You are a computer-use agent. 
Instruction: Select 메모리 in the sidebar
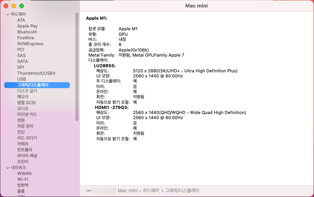23,97
